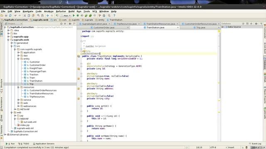Image resolution: width=266 pixels, height=149 pixels.
Task: Click the Database panel plus add icon
Action: tap(251, 24)
